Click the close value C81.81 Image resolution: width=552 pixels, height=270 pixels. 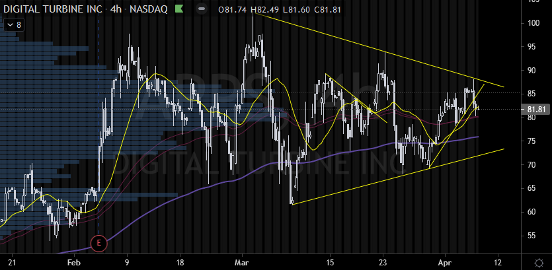pos(327,10)
